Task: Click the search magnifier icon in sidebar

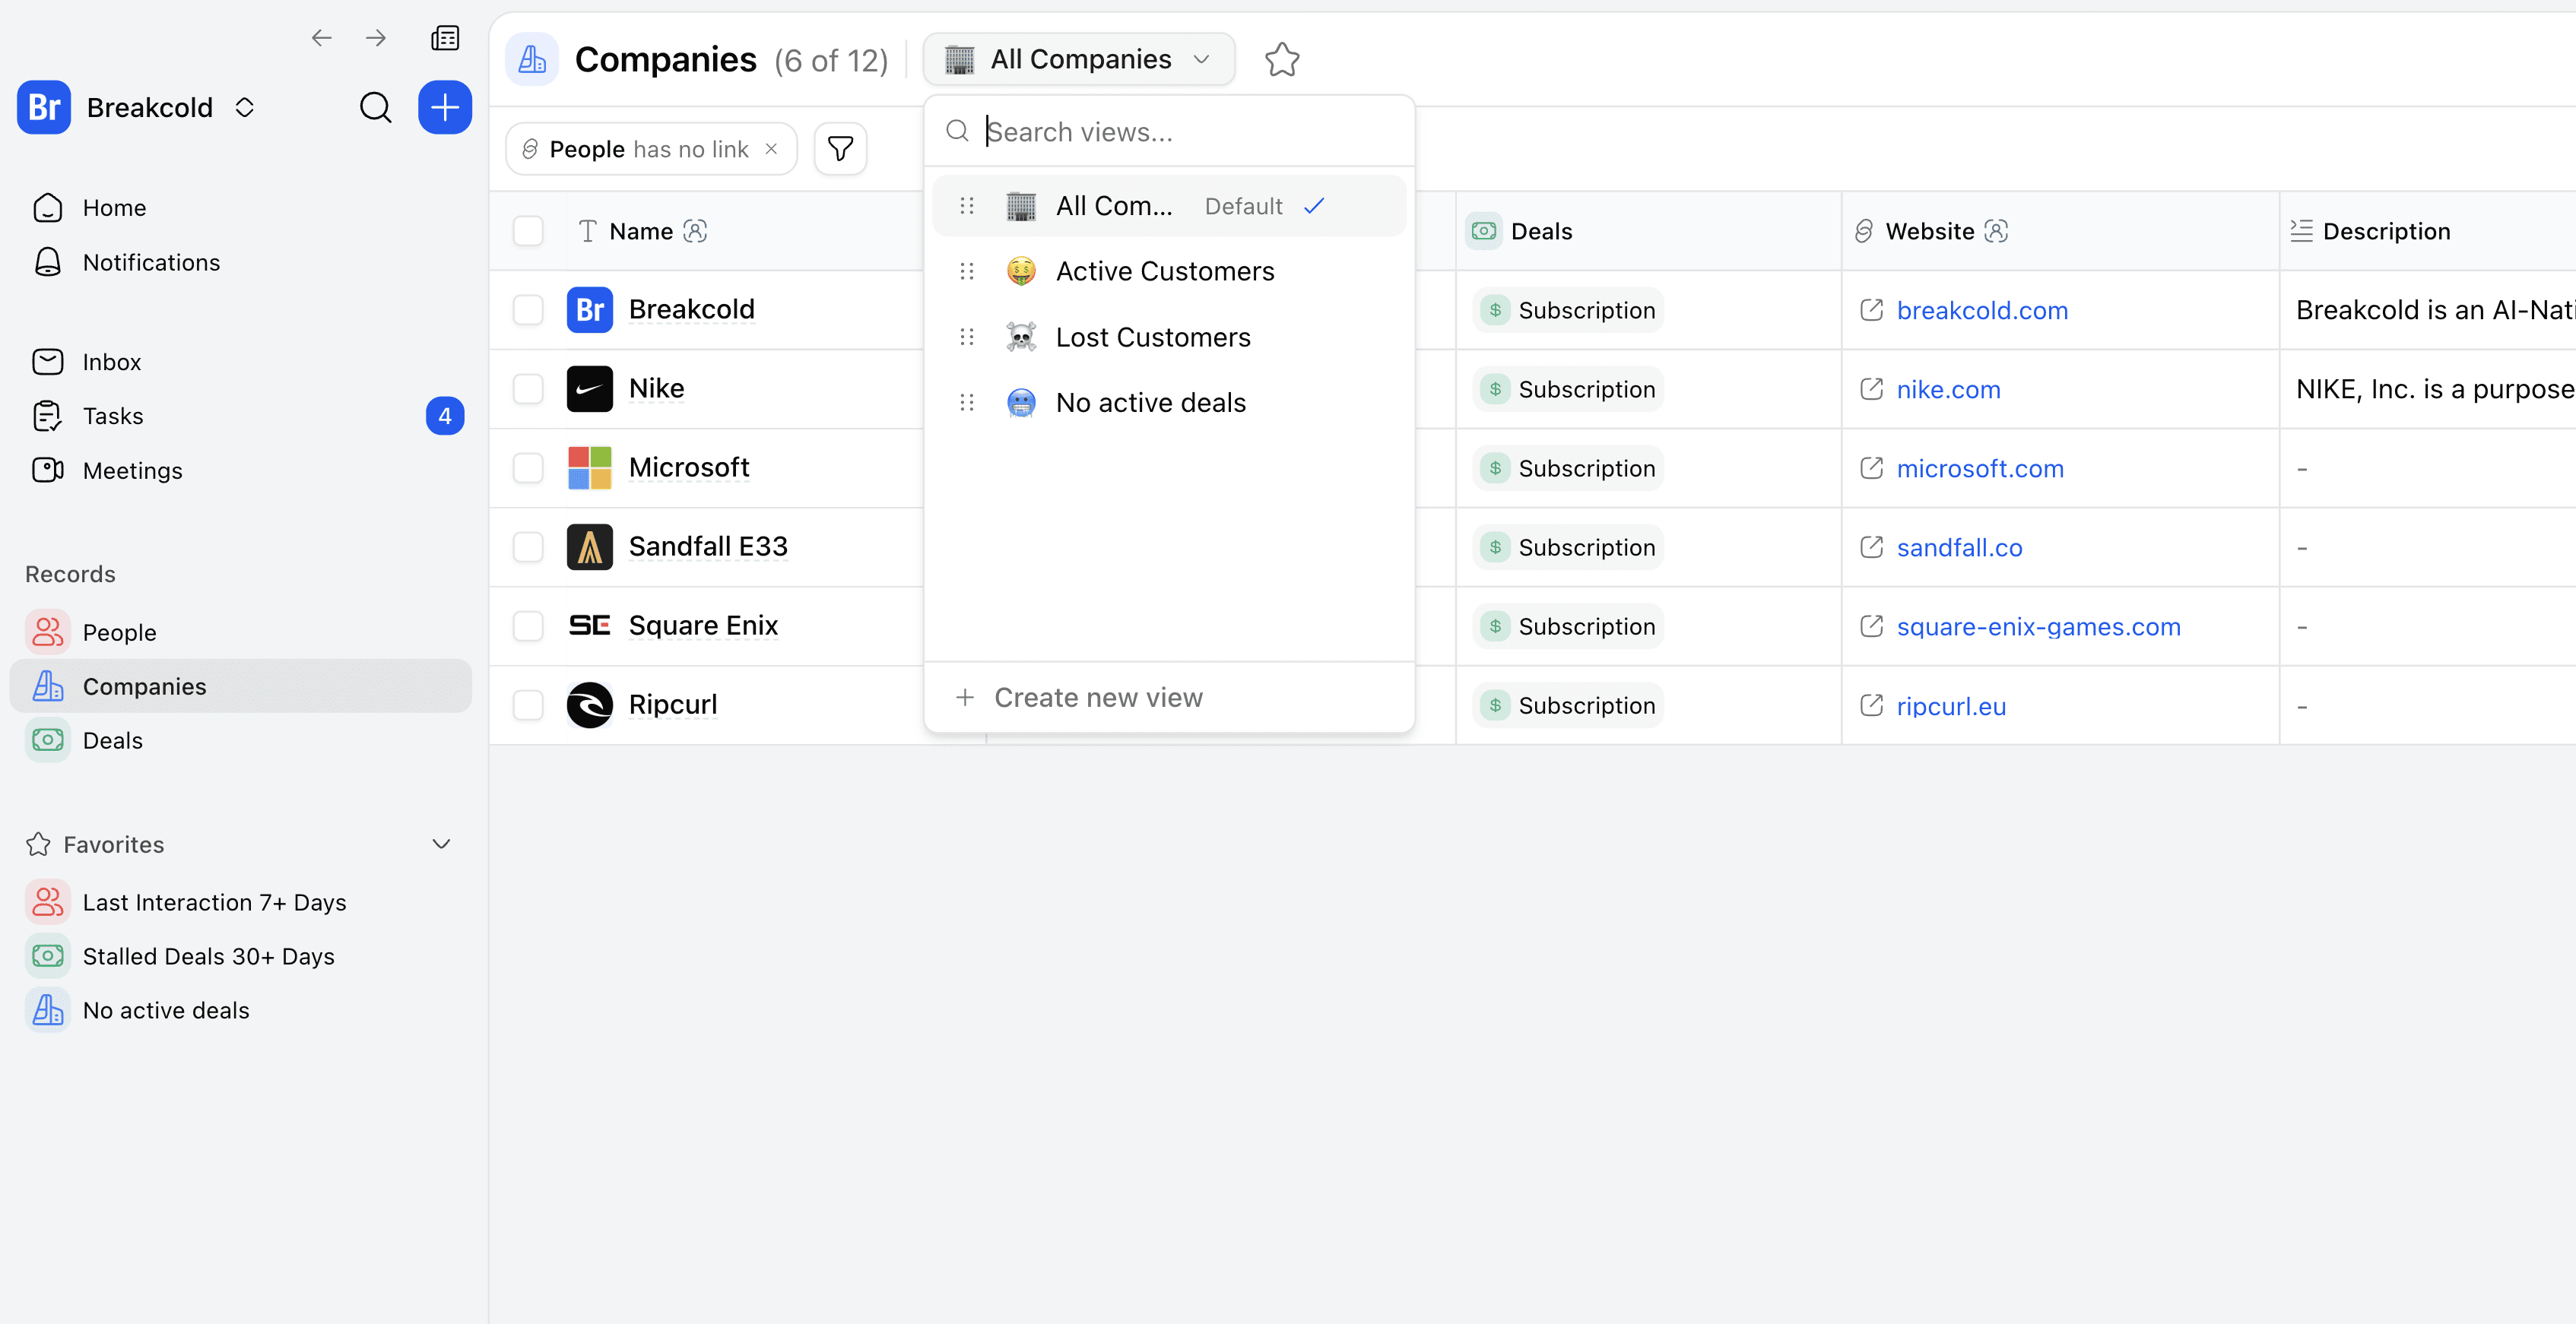Action: (375, 107)
